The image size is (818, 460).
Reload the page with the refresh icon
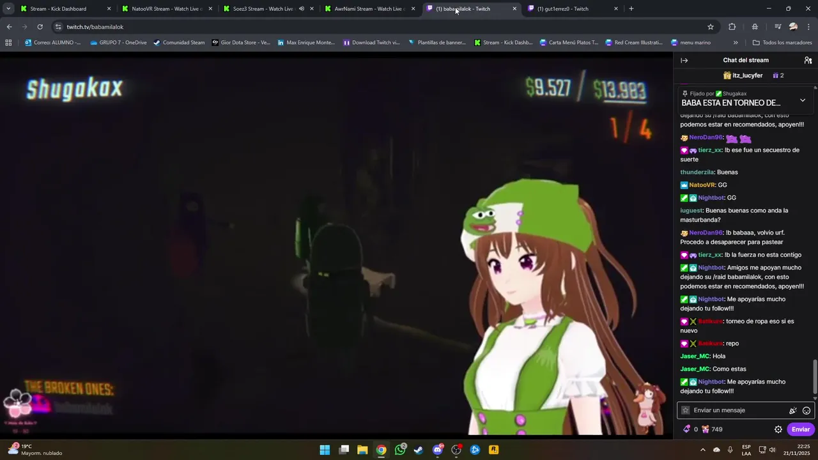click(x=40, y=27)
